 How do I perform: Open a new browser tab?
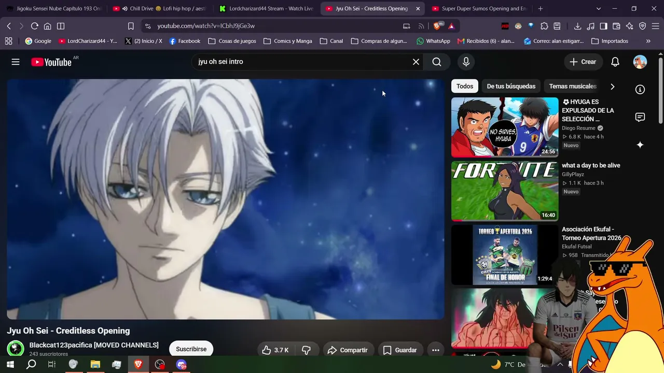click(x=540, y=9)
